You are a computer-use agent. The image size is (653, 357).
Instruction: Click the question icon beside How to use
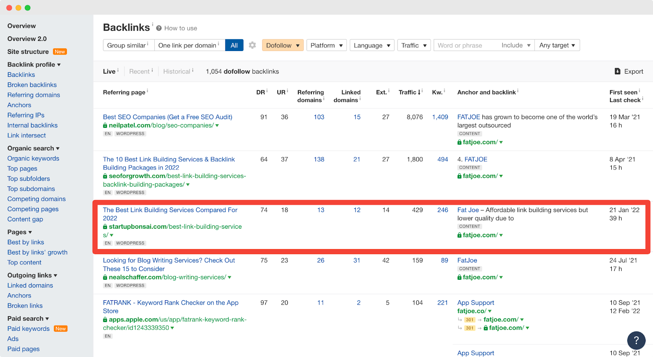point(159,28)
